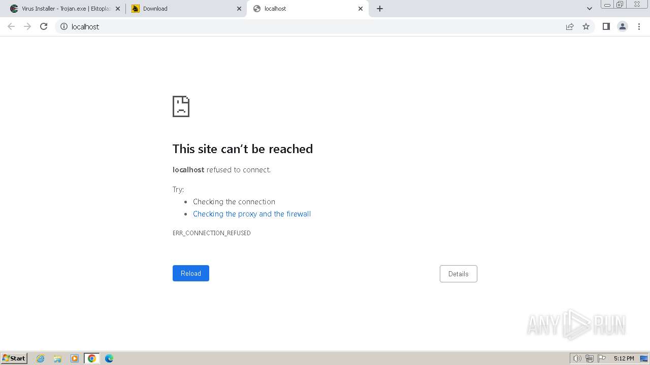This screenshot has width=650, height=365.
Task: Share this page icon
Action: tap(570, 26)
